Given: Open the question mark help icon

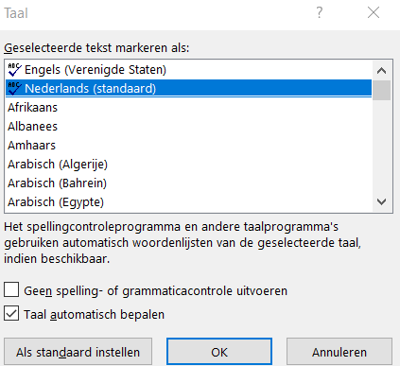Looking at the screenshot, I should (320, 13).
